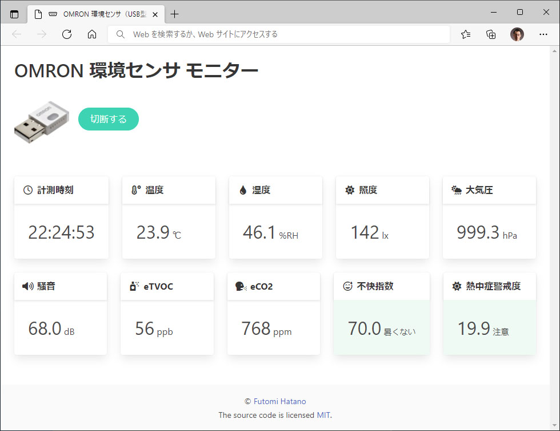Close the OMRON 環境センサ tab
This screenshot has height=431, width=560.
tap(155, 14)
